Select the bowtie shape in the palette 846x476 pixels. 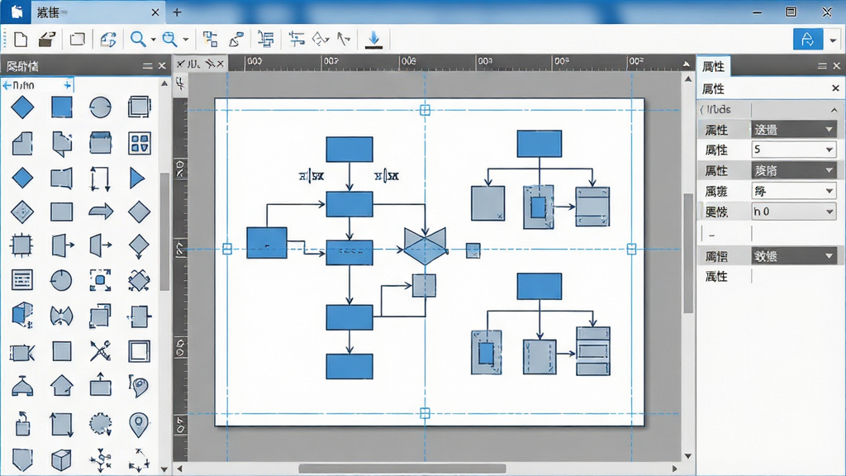tap(61, 317)
